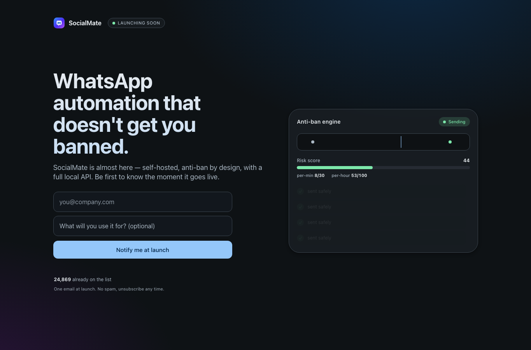Click Notify me at launch button

pyautogui.click(x=143, y=250)
